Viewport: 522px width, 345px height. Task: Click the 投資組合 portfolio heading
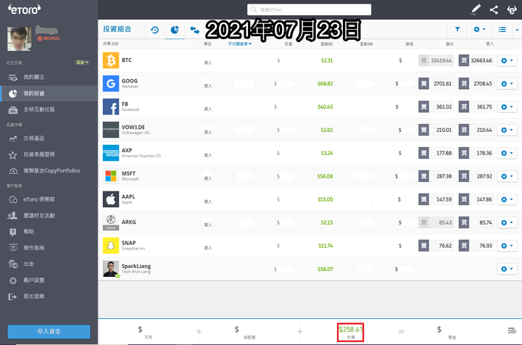[x=117, y=29]
